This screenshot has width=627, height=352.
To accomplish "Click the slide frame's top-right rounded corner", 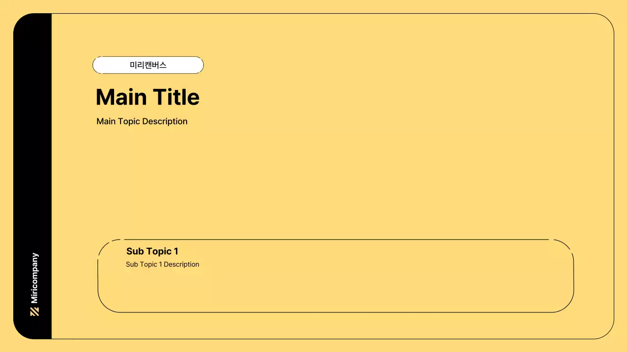I will (608, 20).
